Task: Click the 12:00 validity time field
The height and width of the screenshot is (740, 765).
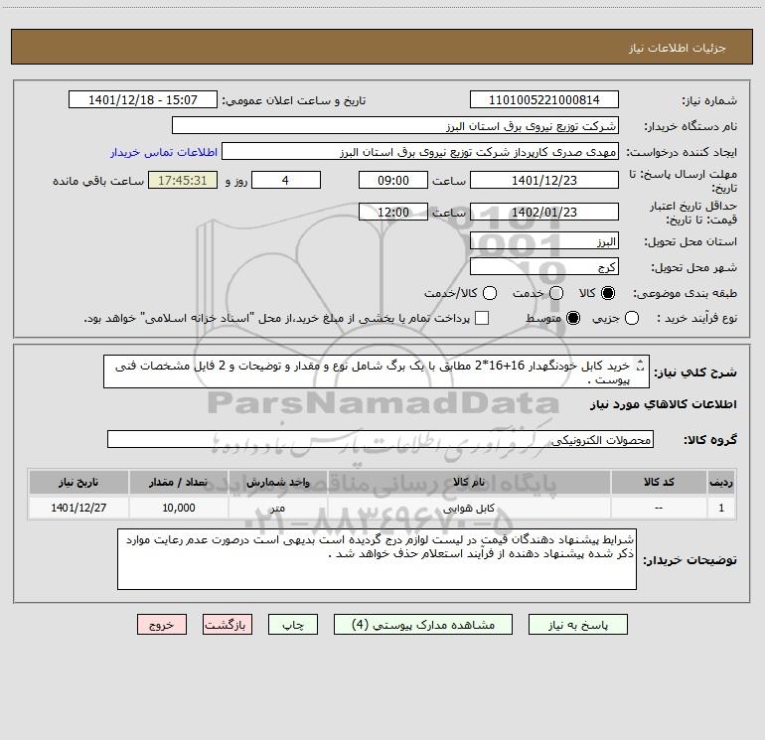Action: tap(393, 212)
